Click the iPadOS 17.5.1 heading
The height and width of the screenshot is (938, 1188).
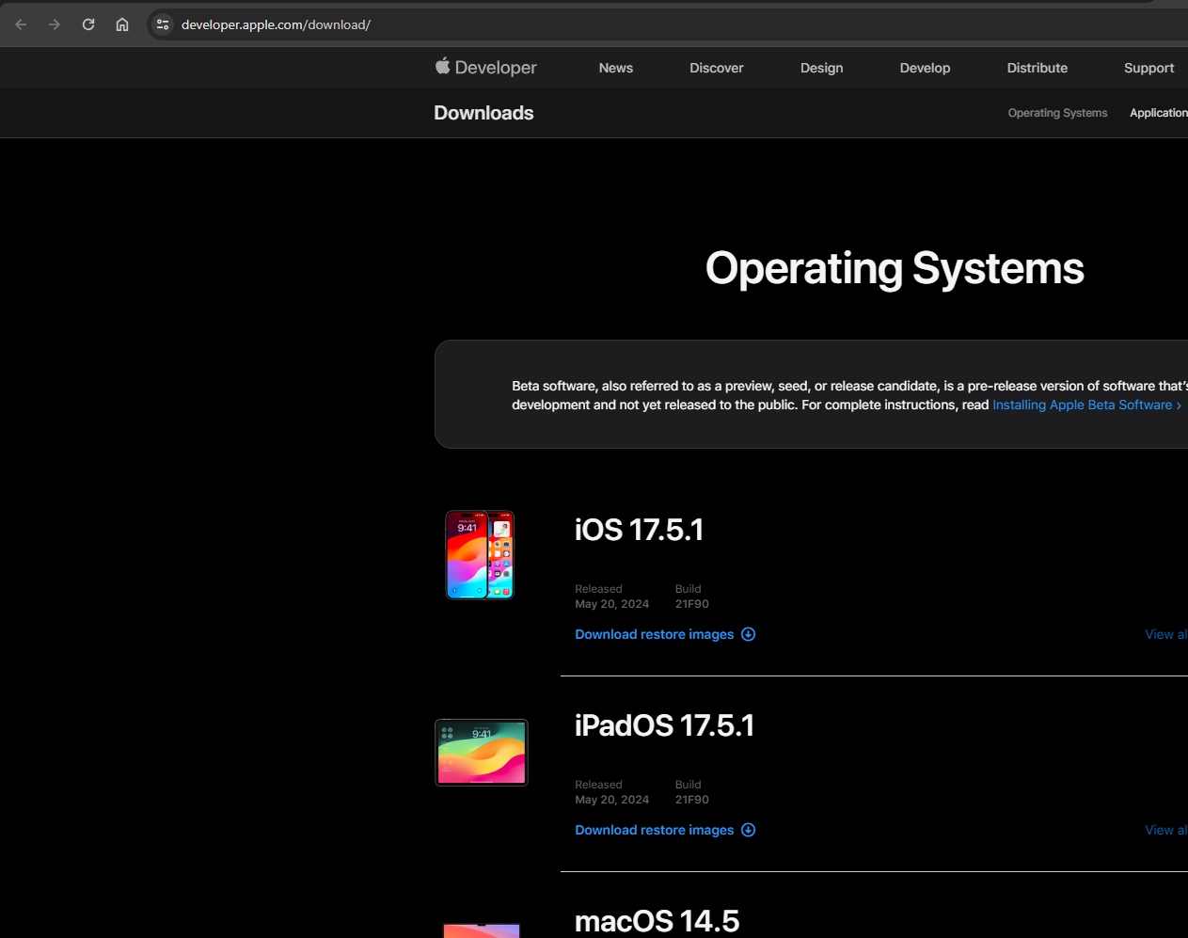point(664,725)
